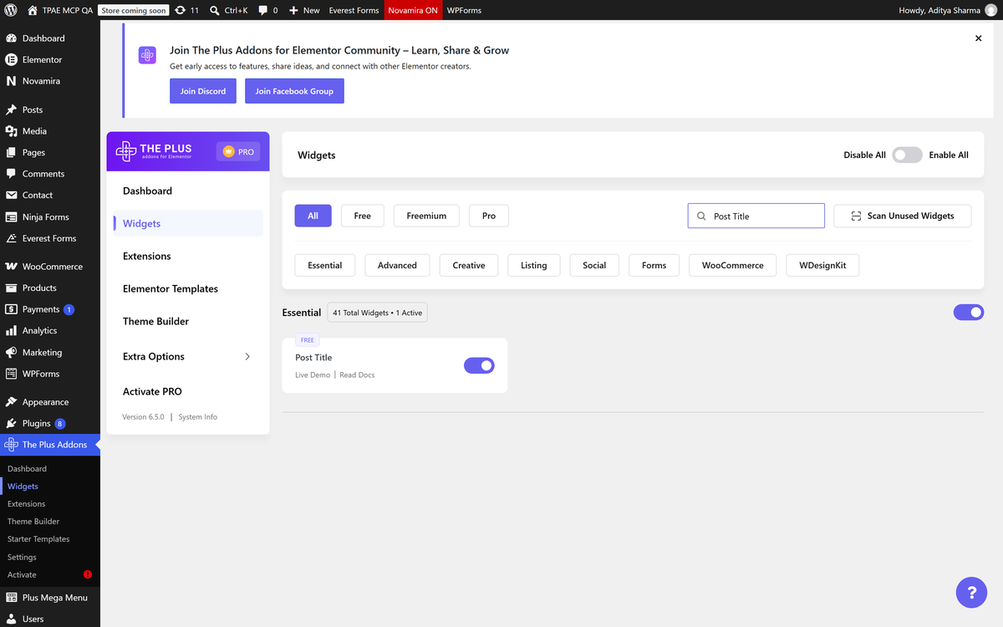Click The Plus Addons logo in panel header
The image size is (1003, 627).
coord(154,151)
